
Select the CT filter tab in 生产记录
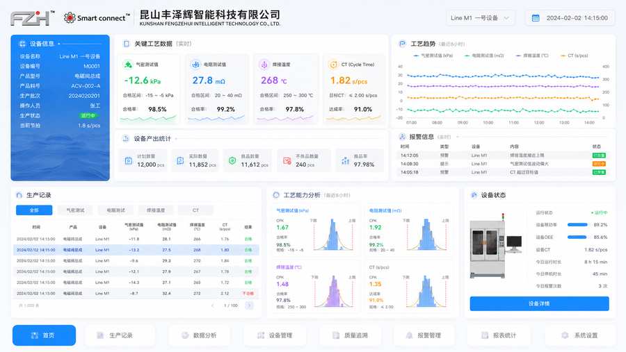click(x=195, y=210)
